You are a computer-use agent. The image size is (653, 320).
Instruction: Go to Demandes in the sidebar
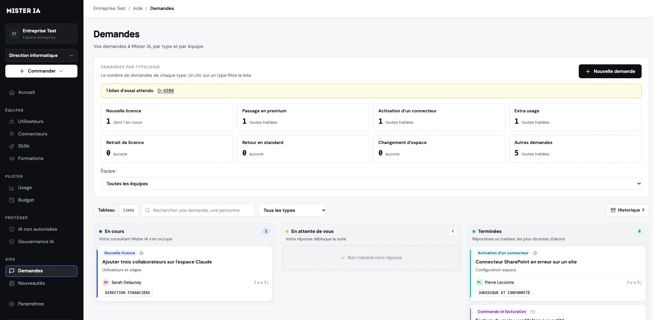tap(41, 271)
